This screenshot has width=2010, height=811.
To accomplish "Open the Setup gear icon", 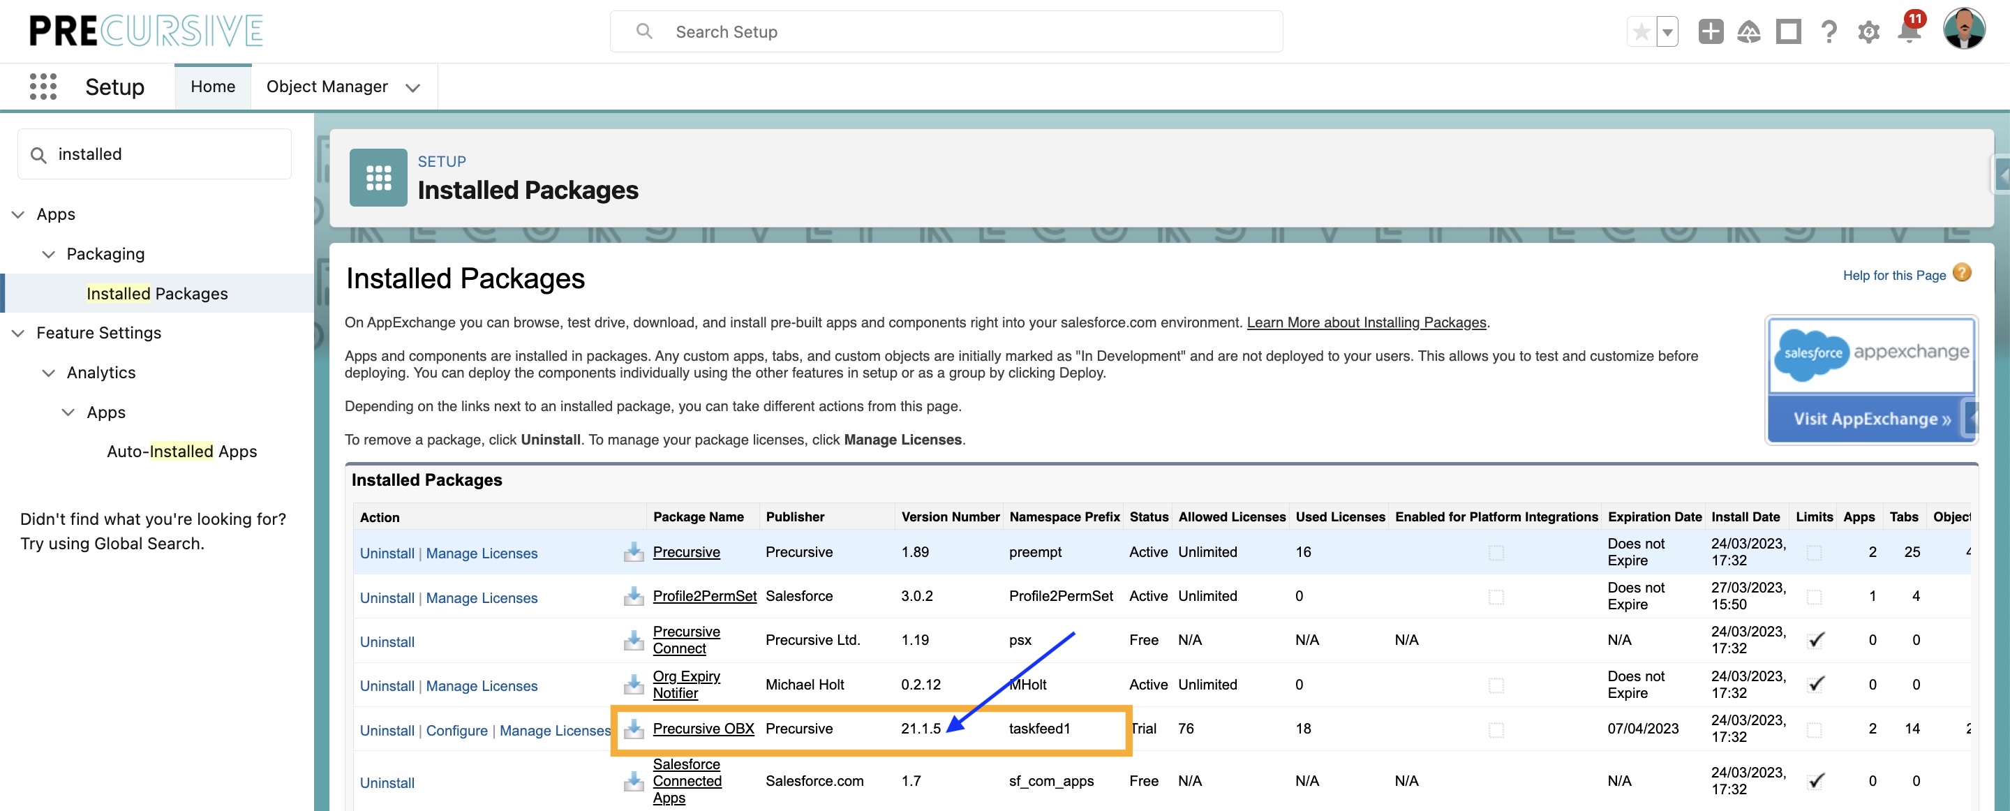I will pos(1869,32).
